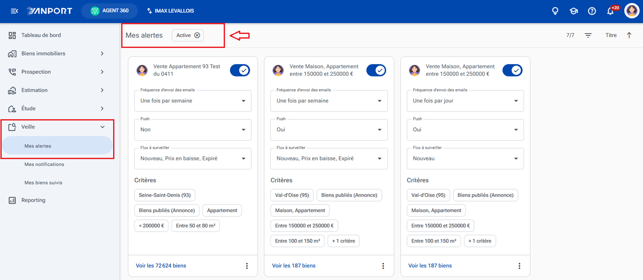Open Voir les 187 biens on third card
This screenshot has height=280, width=643.
click(430, 266)
